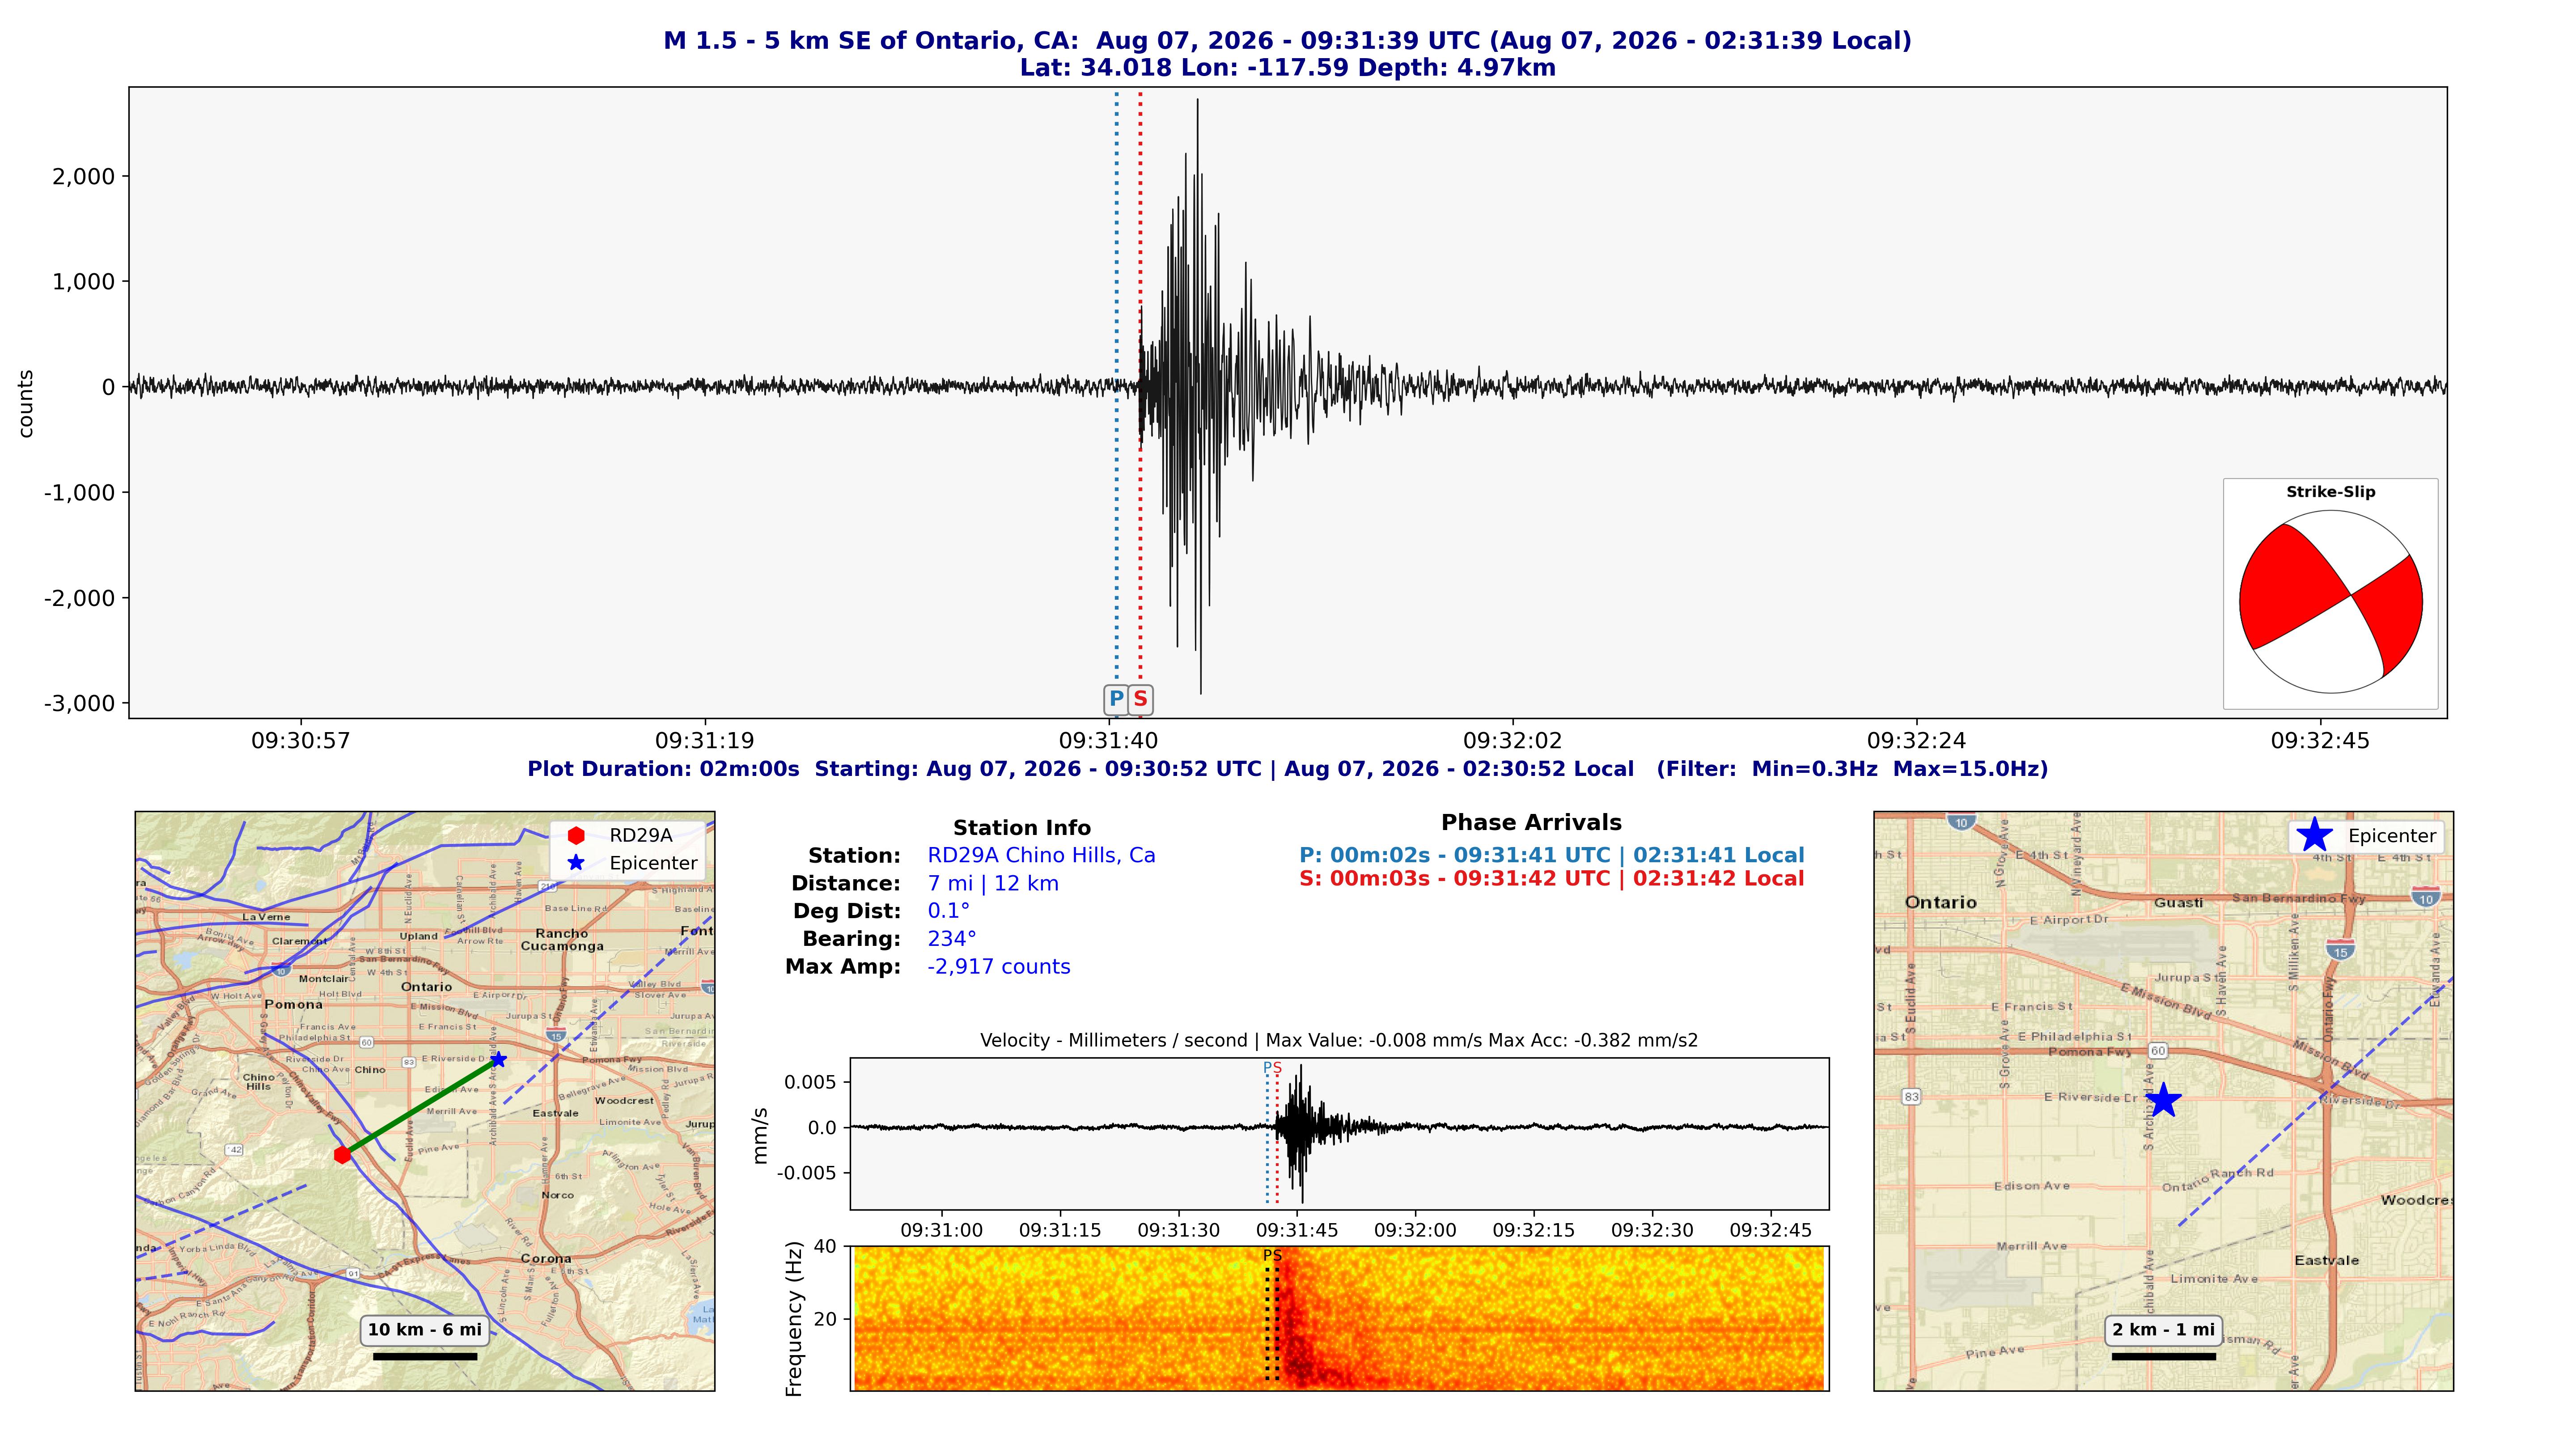This screenshot has width=2576, height=1449.
Task: Click the small blue P label in the velocity plot
Action: pos(1267,1068)
